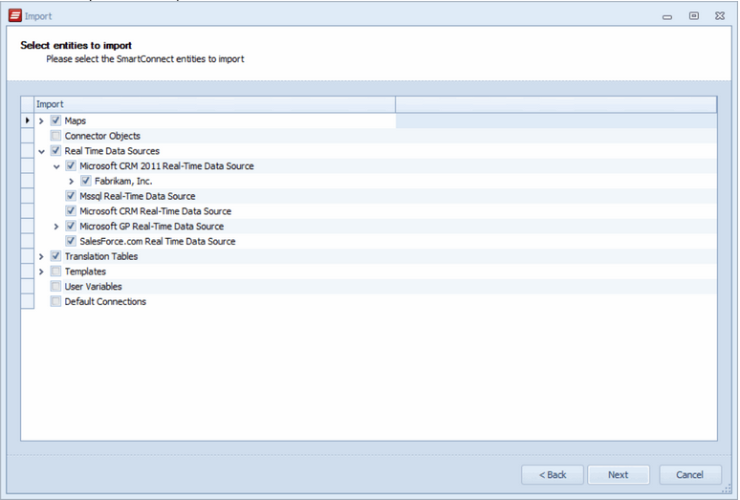Click the Import column header
Image resolution: width=740 pixels, height=500 pixels.
(x=215, y=104)
